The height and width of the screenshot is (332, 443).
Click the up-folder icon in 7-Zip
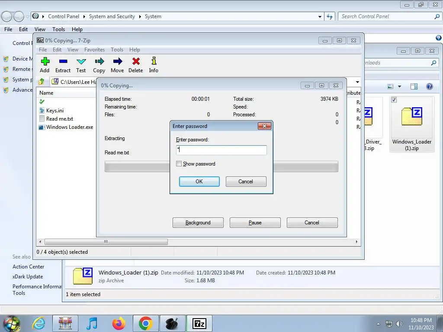click(42, 82)
